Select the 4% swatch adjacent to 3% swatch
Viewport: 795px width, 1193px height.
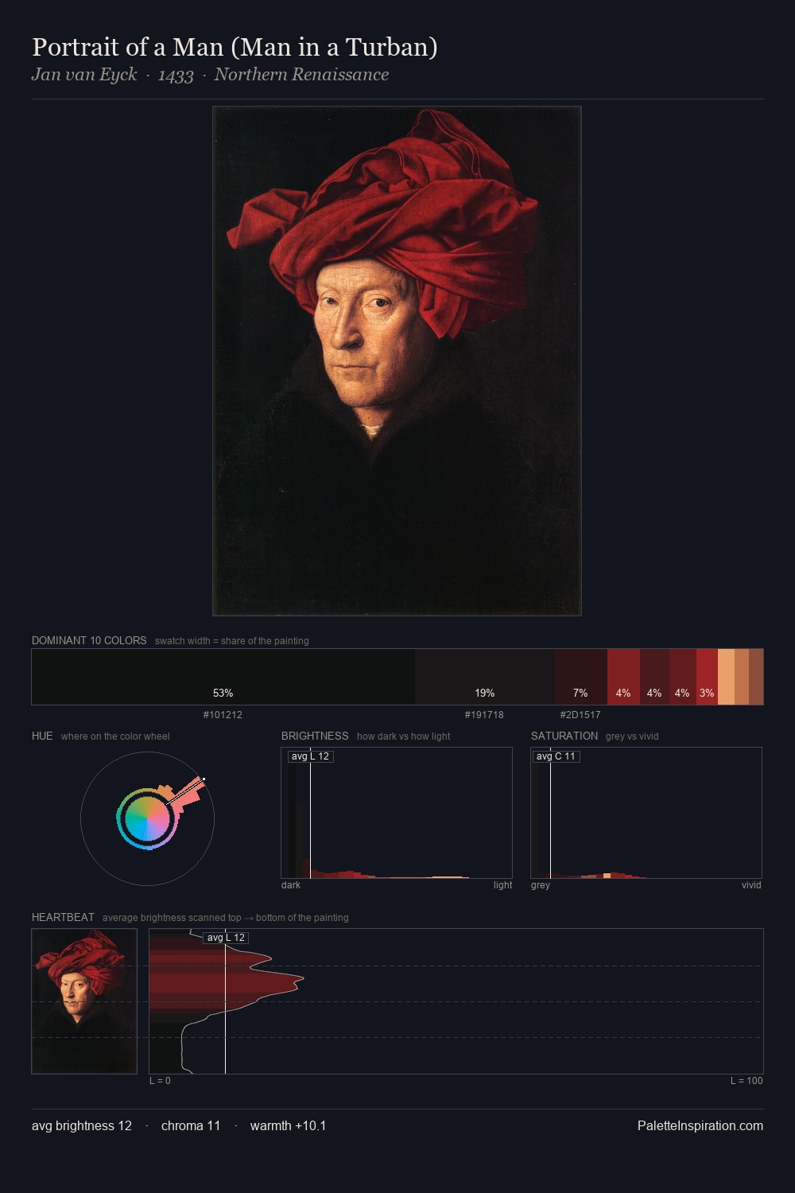682,677
